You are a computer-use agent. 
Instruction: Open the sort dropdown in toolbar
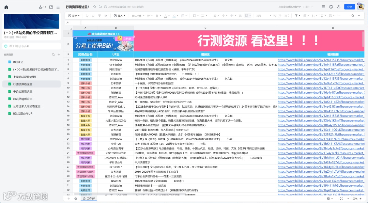[x=314, y=16]
